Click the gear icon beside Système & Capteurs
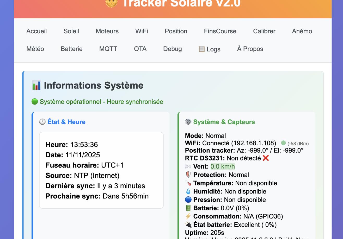 coord(188,122)
